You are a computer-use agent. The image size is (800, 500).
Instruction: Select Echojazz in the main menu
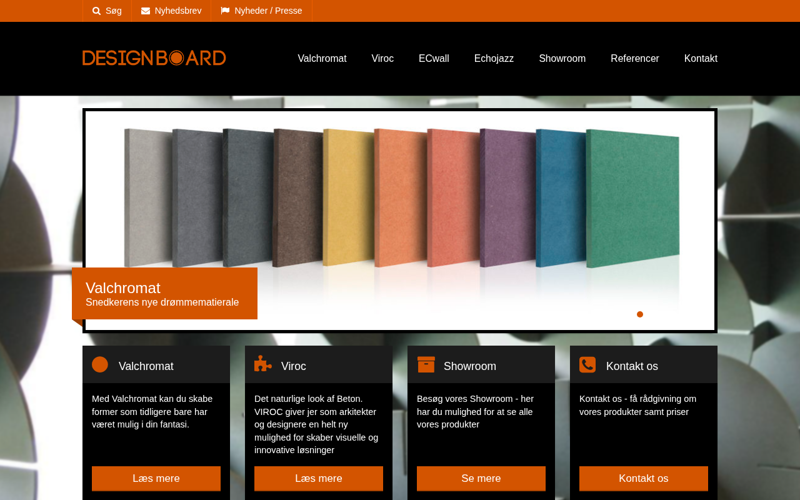pos(494,59)
